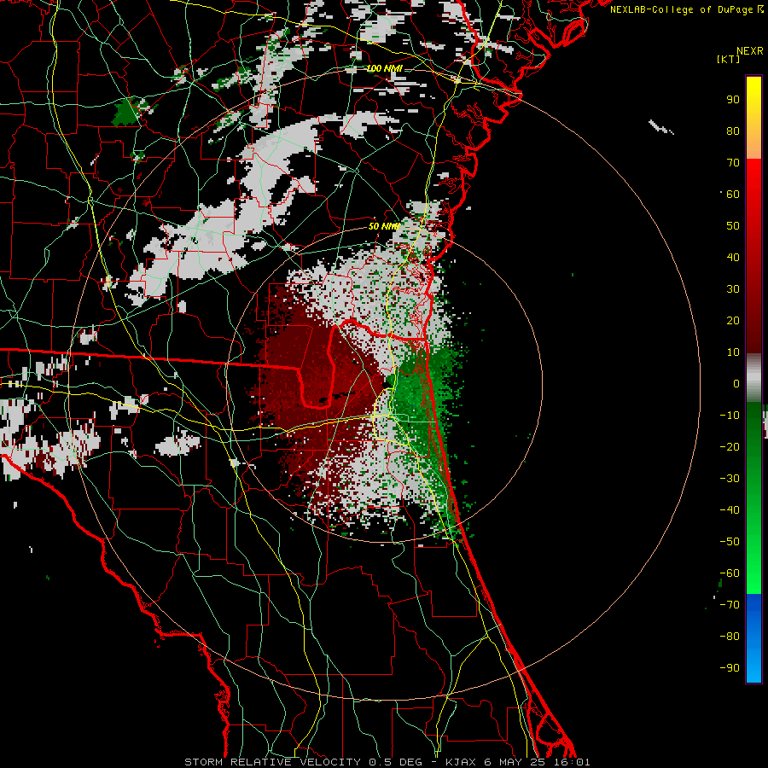
Task: Select the positive 20 knot scale label
Action: [x=733, y=321]
